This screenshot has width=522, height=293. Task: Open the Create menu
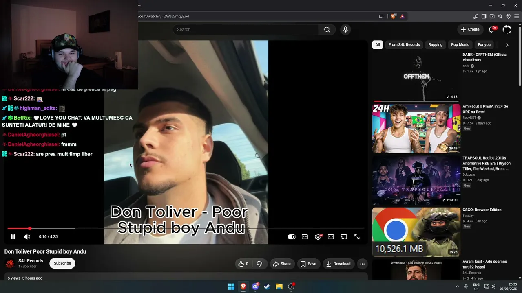[470, 29]
